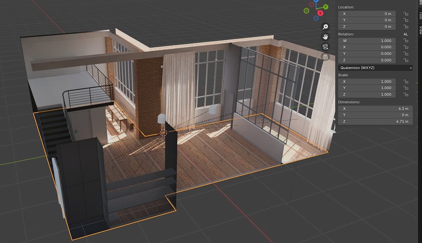The width and height of the screenshot is (422, 243).
Task: Lock the Rotation W component
Action: pyautogui.click(x=405, y=40)
